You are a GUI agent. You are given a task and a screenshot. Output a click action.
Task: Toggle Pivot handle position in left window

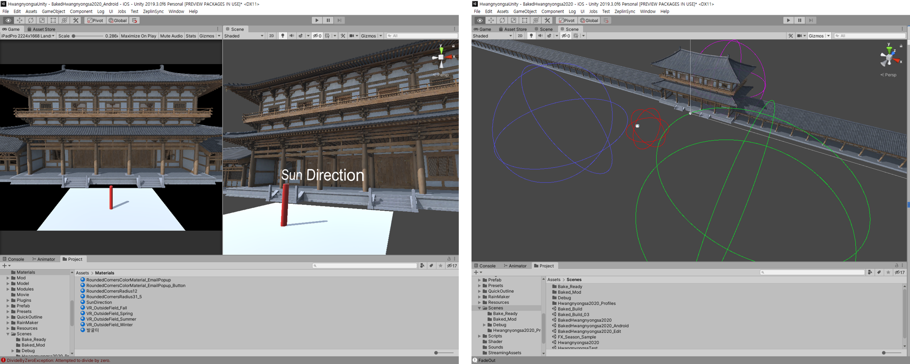(x=95, y=20)
